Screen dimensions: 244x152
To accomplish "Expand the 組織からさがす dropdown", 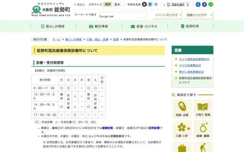I will coord(199,15).
